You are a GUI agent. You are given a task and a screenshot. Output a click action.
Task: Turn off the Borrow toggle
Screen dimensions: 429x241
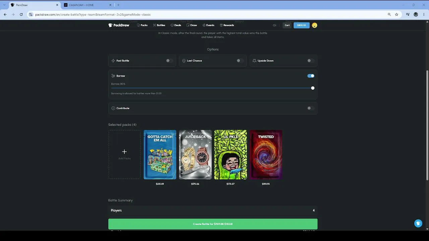click(x=311, y=76)
